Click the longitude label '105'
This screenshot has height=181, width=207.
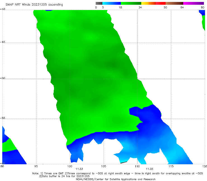tap(103, 166)
